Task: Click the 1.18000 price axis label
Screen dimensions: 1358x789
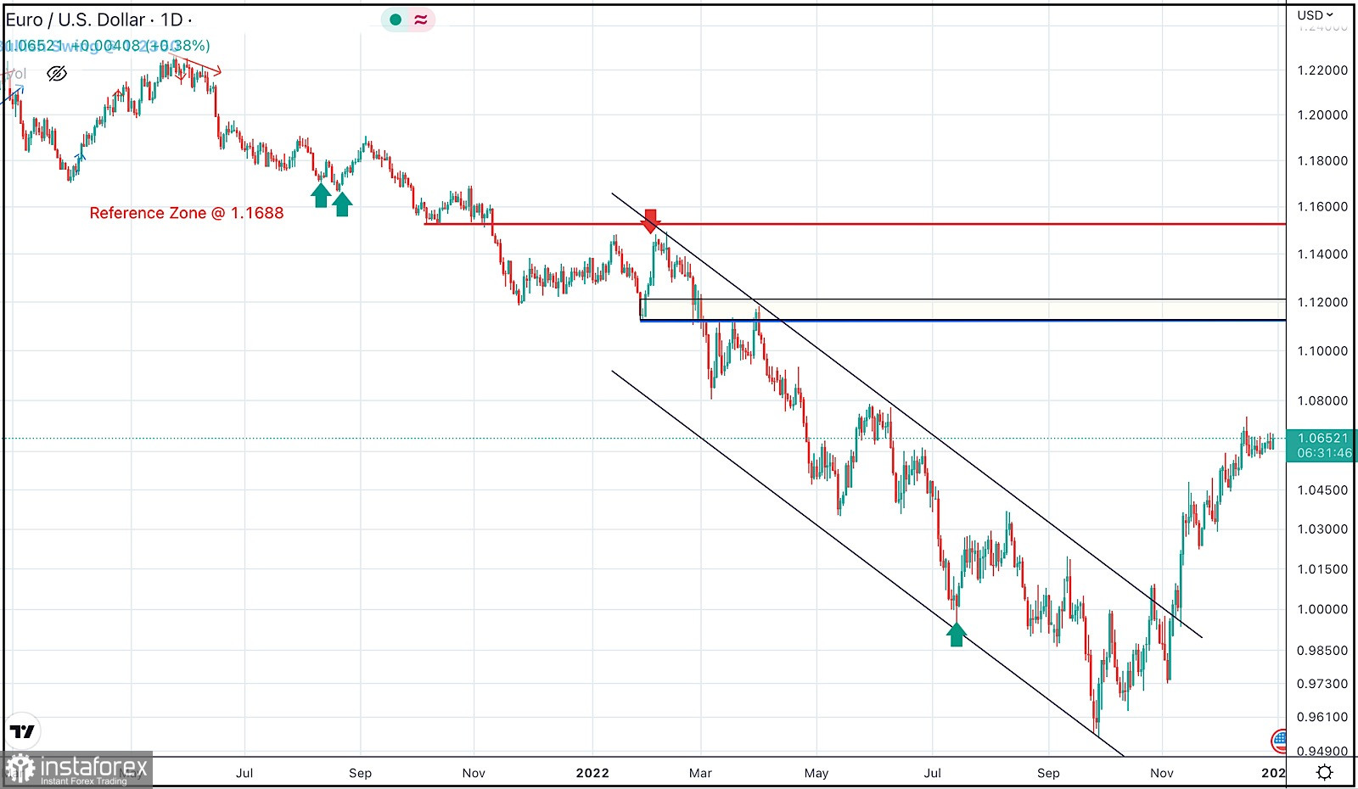Action: pos(1322,161)
